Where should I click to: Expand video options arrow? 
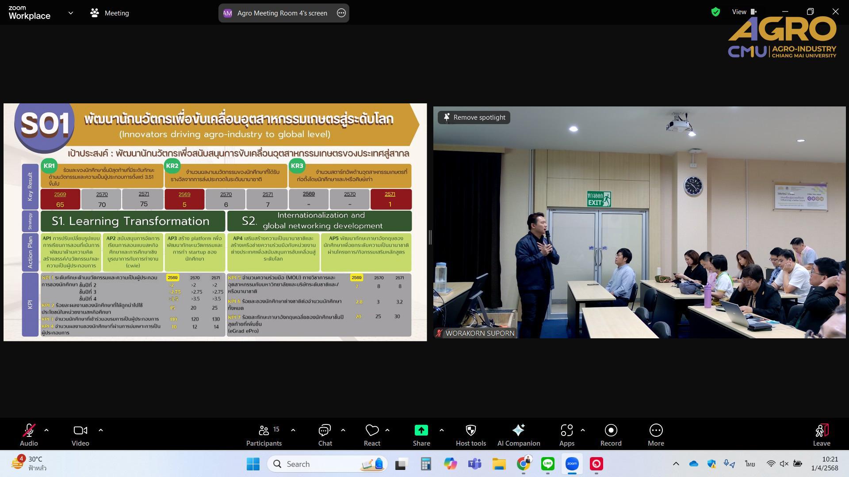tap(101, 430)
